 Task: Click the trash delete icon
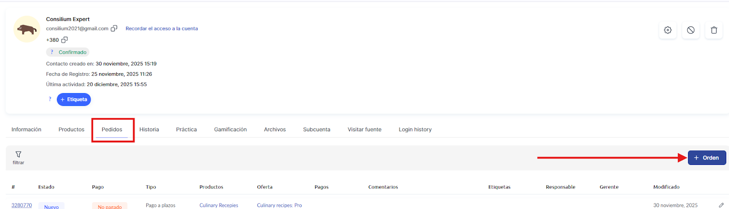[x=714, y=30]
